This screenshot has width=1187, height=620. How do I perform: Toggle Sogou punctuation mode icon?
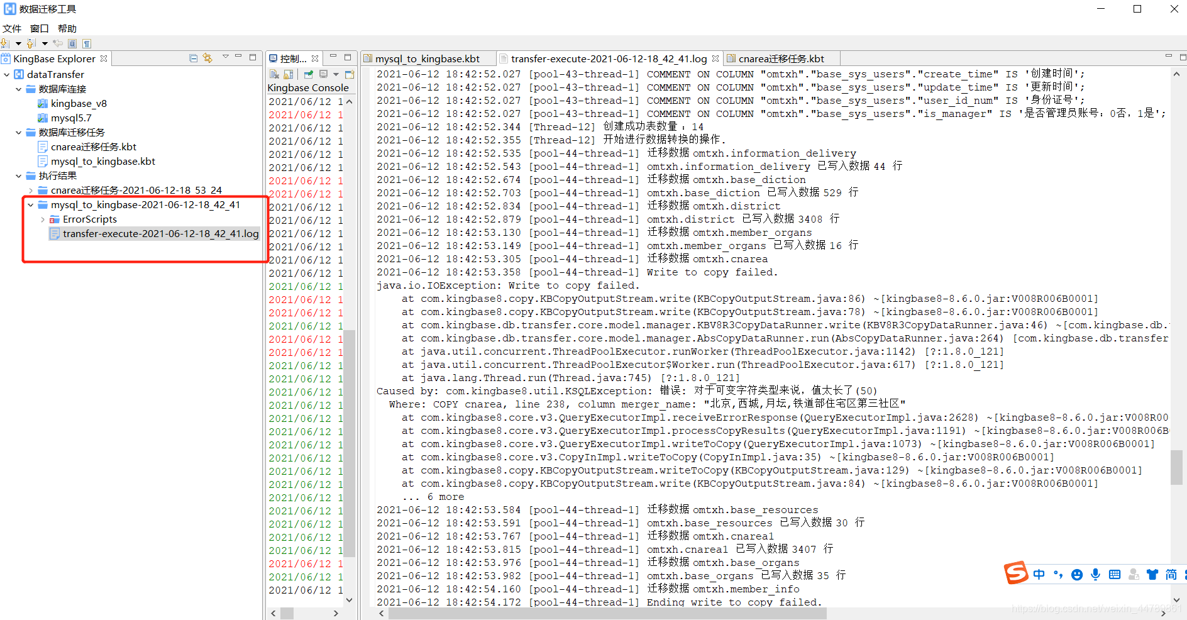(x=1058, y=574)
